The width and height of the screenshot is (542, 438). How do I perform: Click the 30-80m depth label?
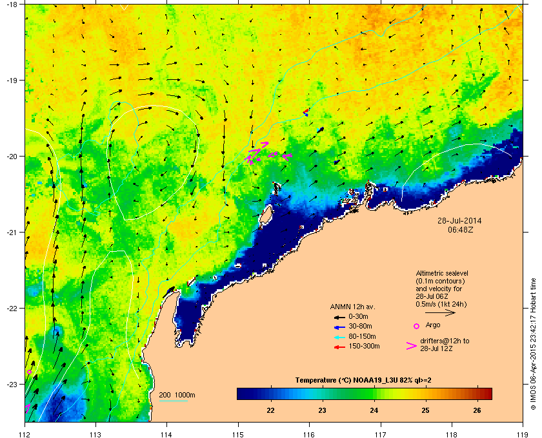click(x=360, y=326)
